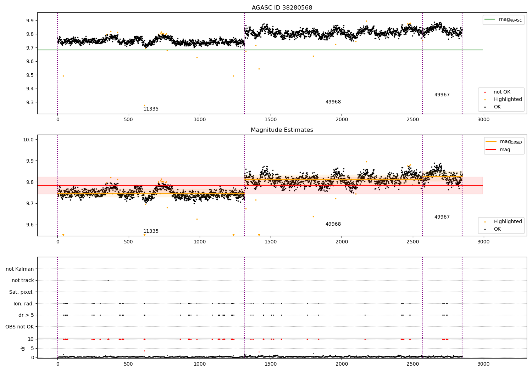This screenshot has width=532, height=372.
Task: Click 'Highlighted' in the middle plot legend
Action: (508, 221)
